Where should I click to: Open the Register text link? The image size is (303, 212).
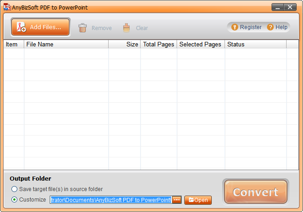[251, 27]
